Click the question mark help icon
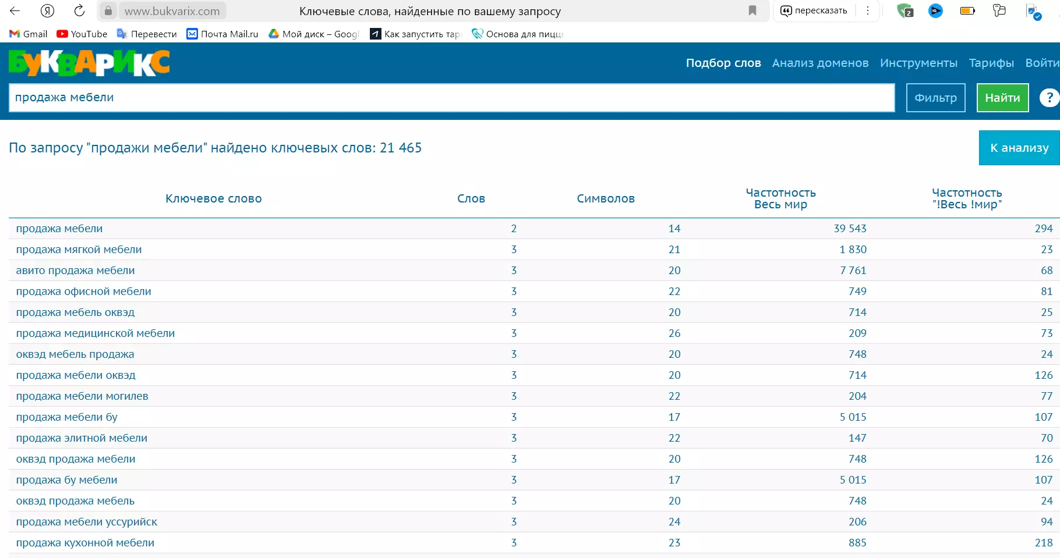Viewport: 1060px width, 558px height. [1050, 98]
